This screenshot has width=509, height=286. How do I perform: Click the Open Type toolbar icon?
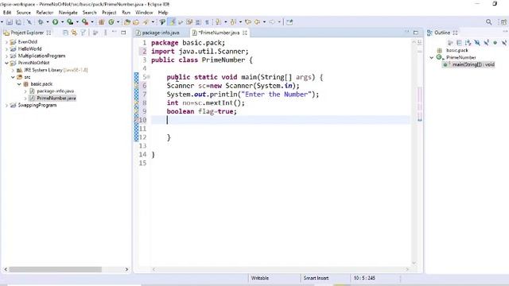(x=127, y=22)
